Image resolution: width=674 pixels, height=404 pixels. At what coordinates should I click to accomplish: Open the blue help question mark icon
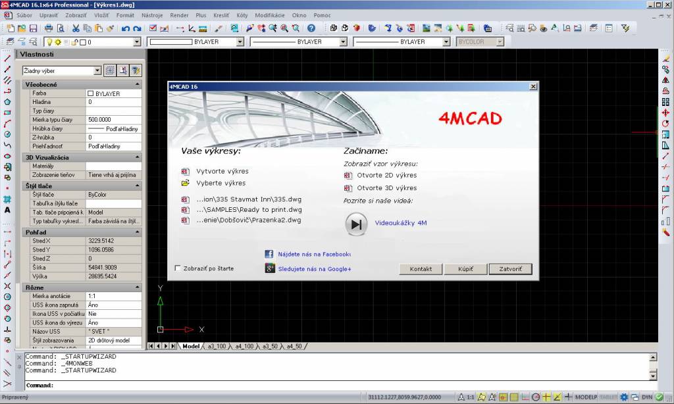point(311,28)
